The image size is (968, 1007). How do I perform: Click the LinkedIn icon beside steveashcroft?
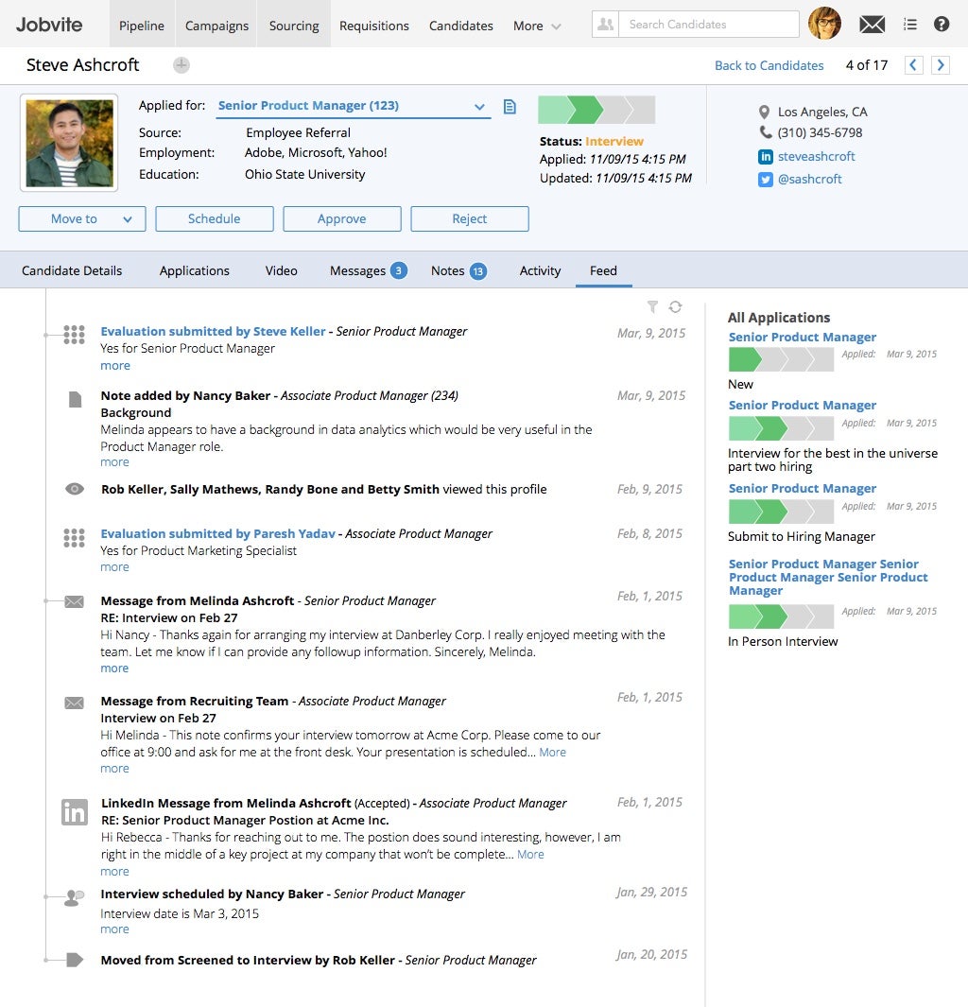click(765, 157)
